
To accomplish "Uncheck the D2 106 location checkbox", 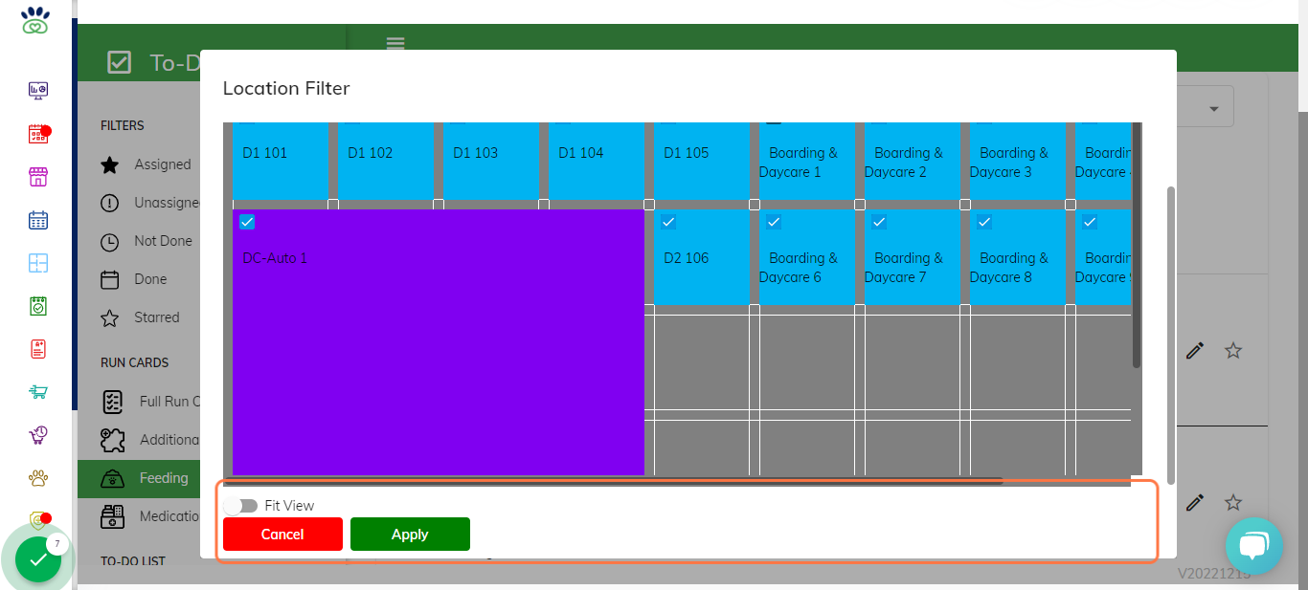I will (668, 222).
